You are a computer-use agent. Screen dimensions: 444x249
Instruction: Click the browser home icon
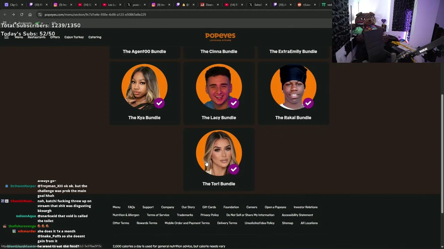coord(30,15)
